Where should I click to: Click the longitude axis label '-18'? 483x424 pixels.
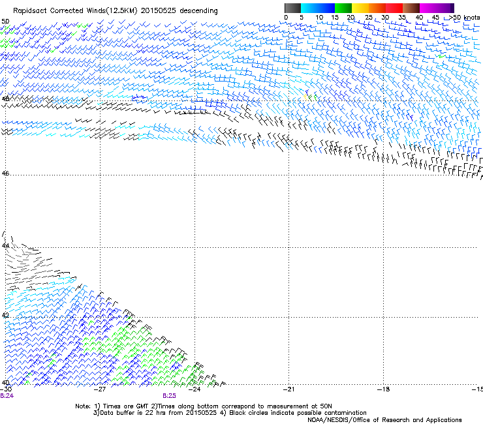384,389
